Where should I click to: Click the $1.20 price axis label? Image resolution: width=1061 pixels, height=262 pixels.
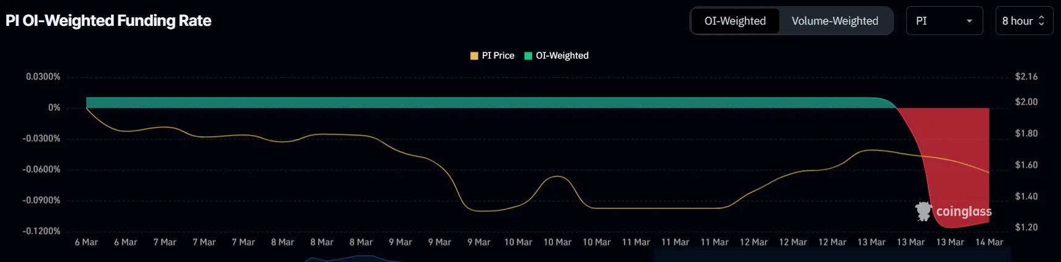click(1026, 227)
